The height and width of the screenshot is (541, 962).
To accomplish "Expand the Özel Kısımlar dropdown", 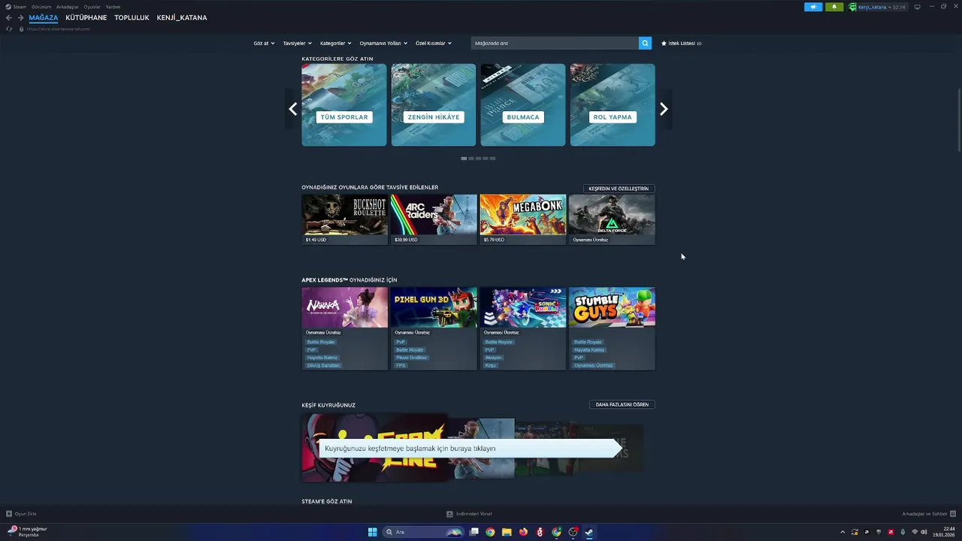I will click(x=434, y=43).
